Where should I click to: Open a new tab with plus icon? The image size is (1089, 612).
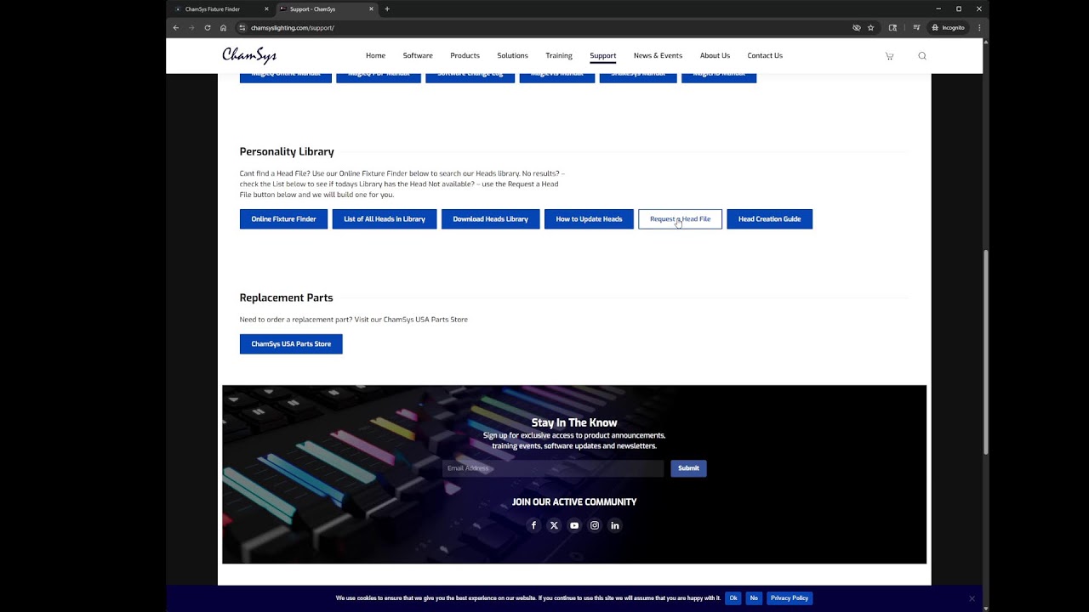click(387, 9)
